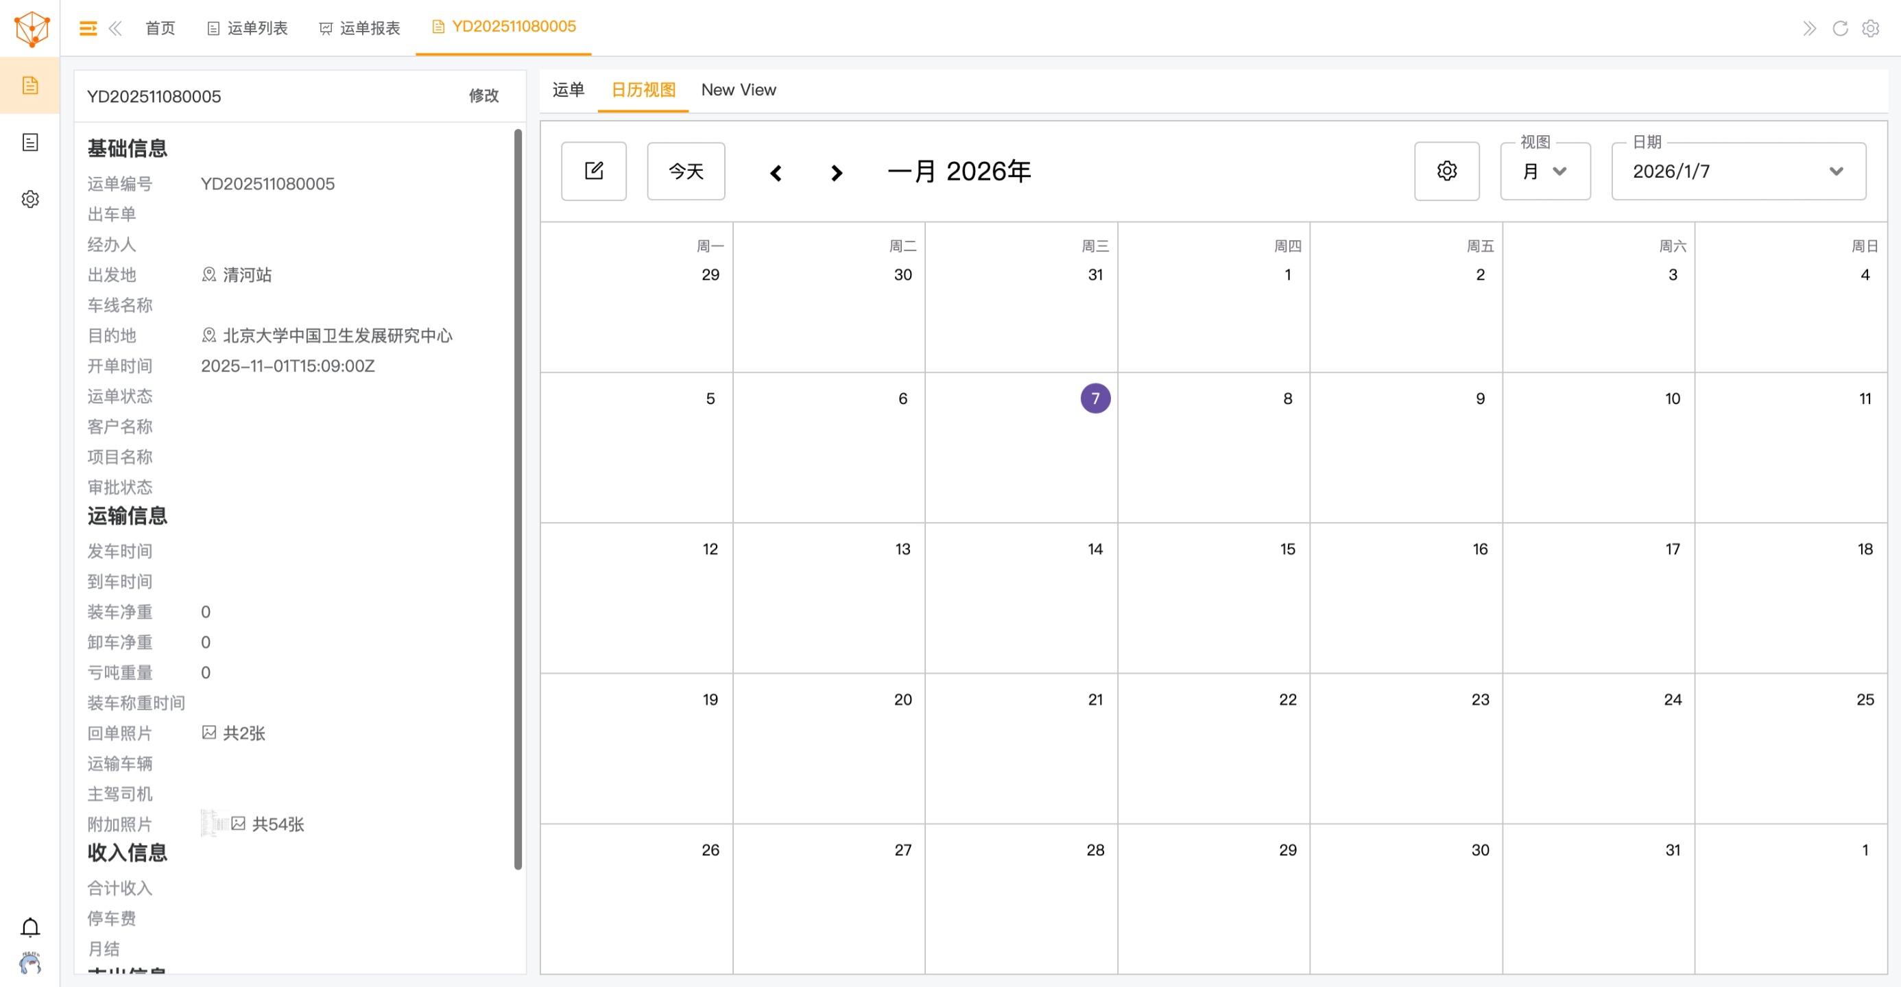Click the refresh icon in top bar

[1840, 28]
